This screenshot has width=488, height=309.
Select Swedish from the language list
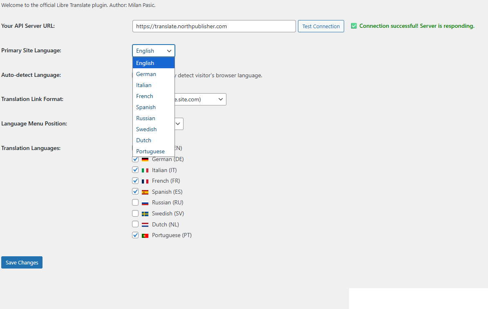point(146,129)
